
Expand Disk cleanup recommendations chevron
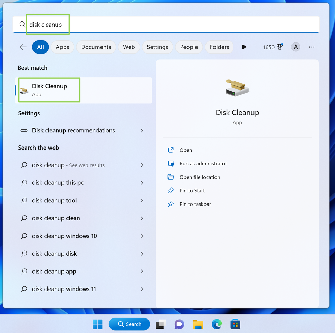click(142, 131)
